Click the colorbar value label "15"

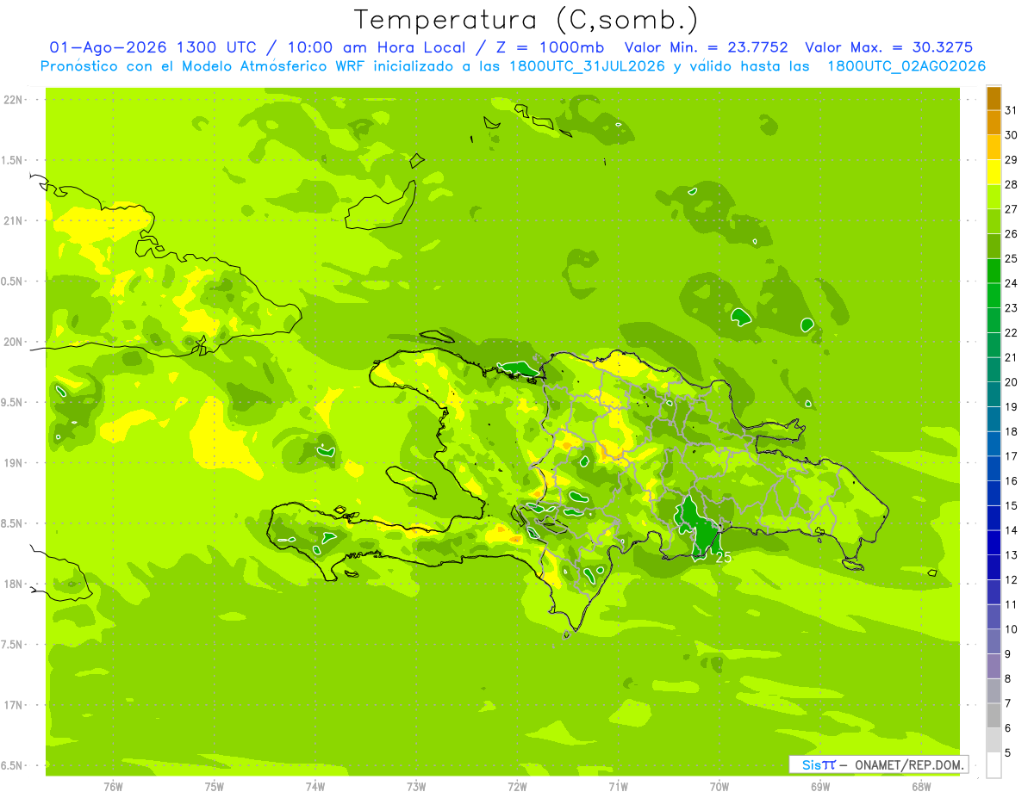tap(1011, 506)
